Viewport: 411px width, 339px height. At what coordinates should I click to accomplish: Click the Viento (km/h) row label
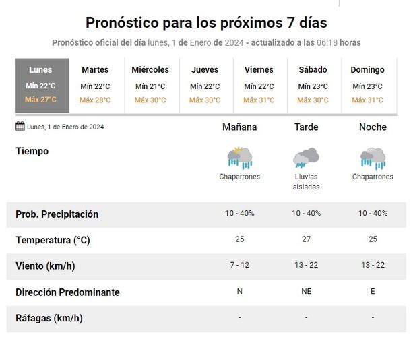click(45, 266)
